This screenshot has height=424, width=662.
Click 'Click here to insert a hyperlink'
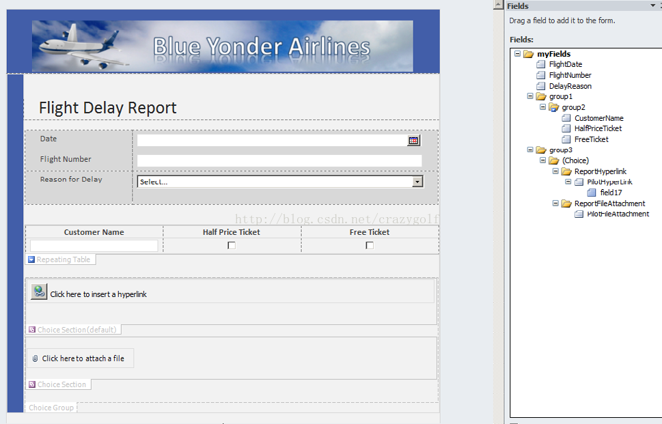coord(98,294)
